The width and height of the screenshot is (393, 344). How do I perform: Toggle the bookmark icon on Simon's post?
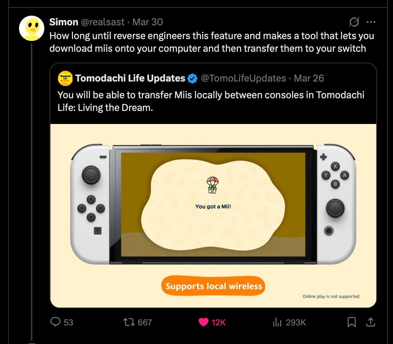[x=351, y=322]
